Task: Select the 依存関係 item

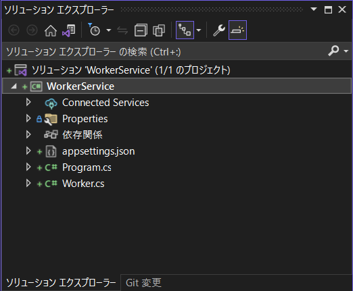Action: 83,135
